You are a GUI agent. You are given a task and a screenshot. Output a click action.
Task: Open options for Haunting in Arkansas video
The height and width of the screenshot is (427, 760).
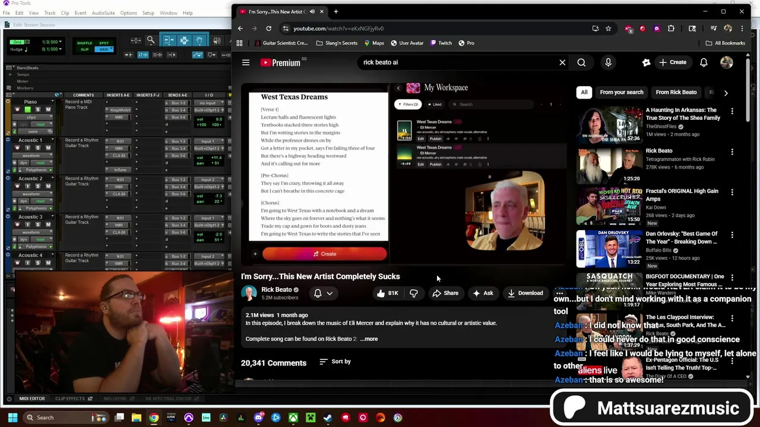(x=732, y=111)
